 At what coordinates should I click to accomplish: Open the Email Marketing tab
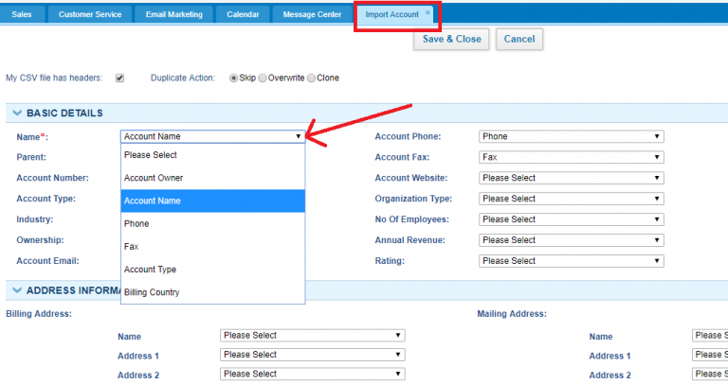tap(174, 14)
